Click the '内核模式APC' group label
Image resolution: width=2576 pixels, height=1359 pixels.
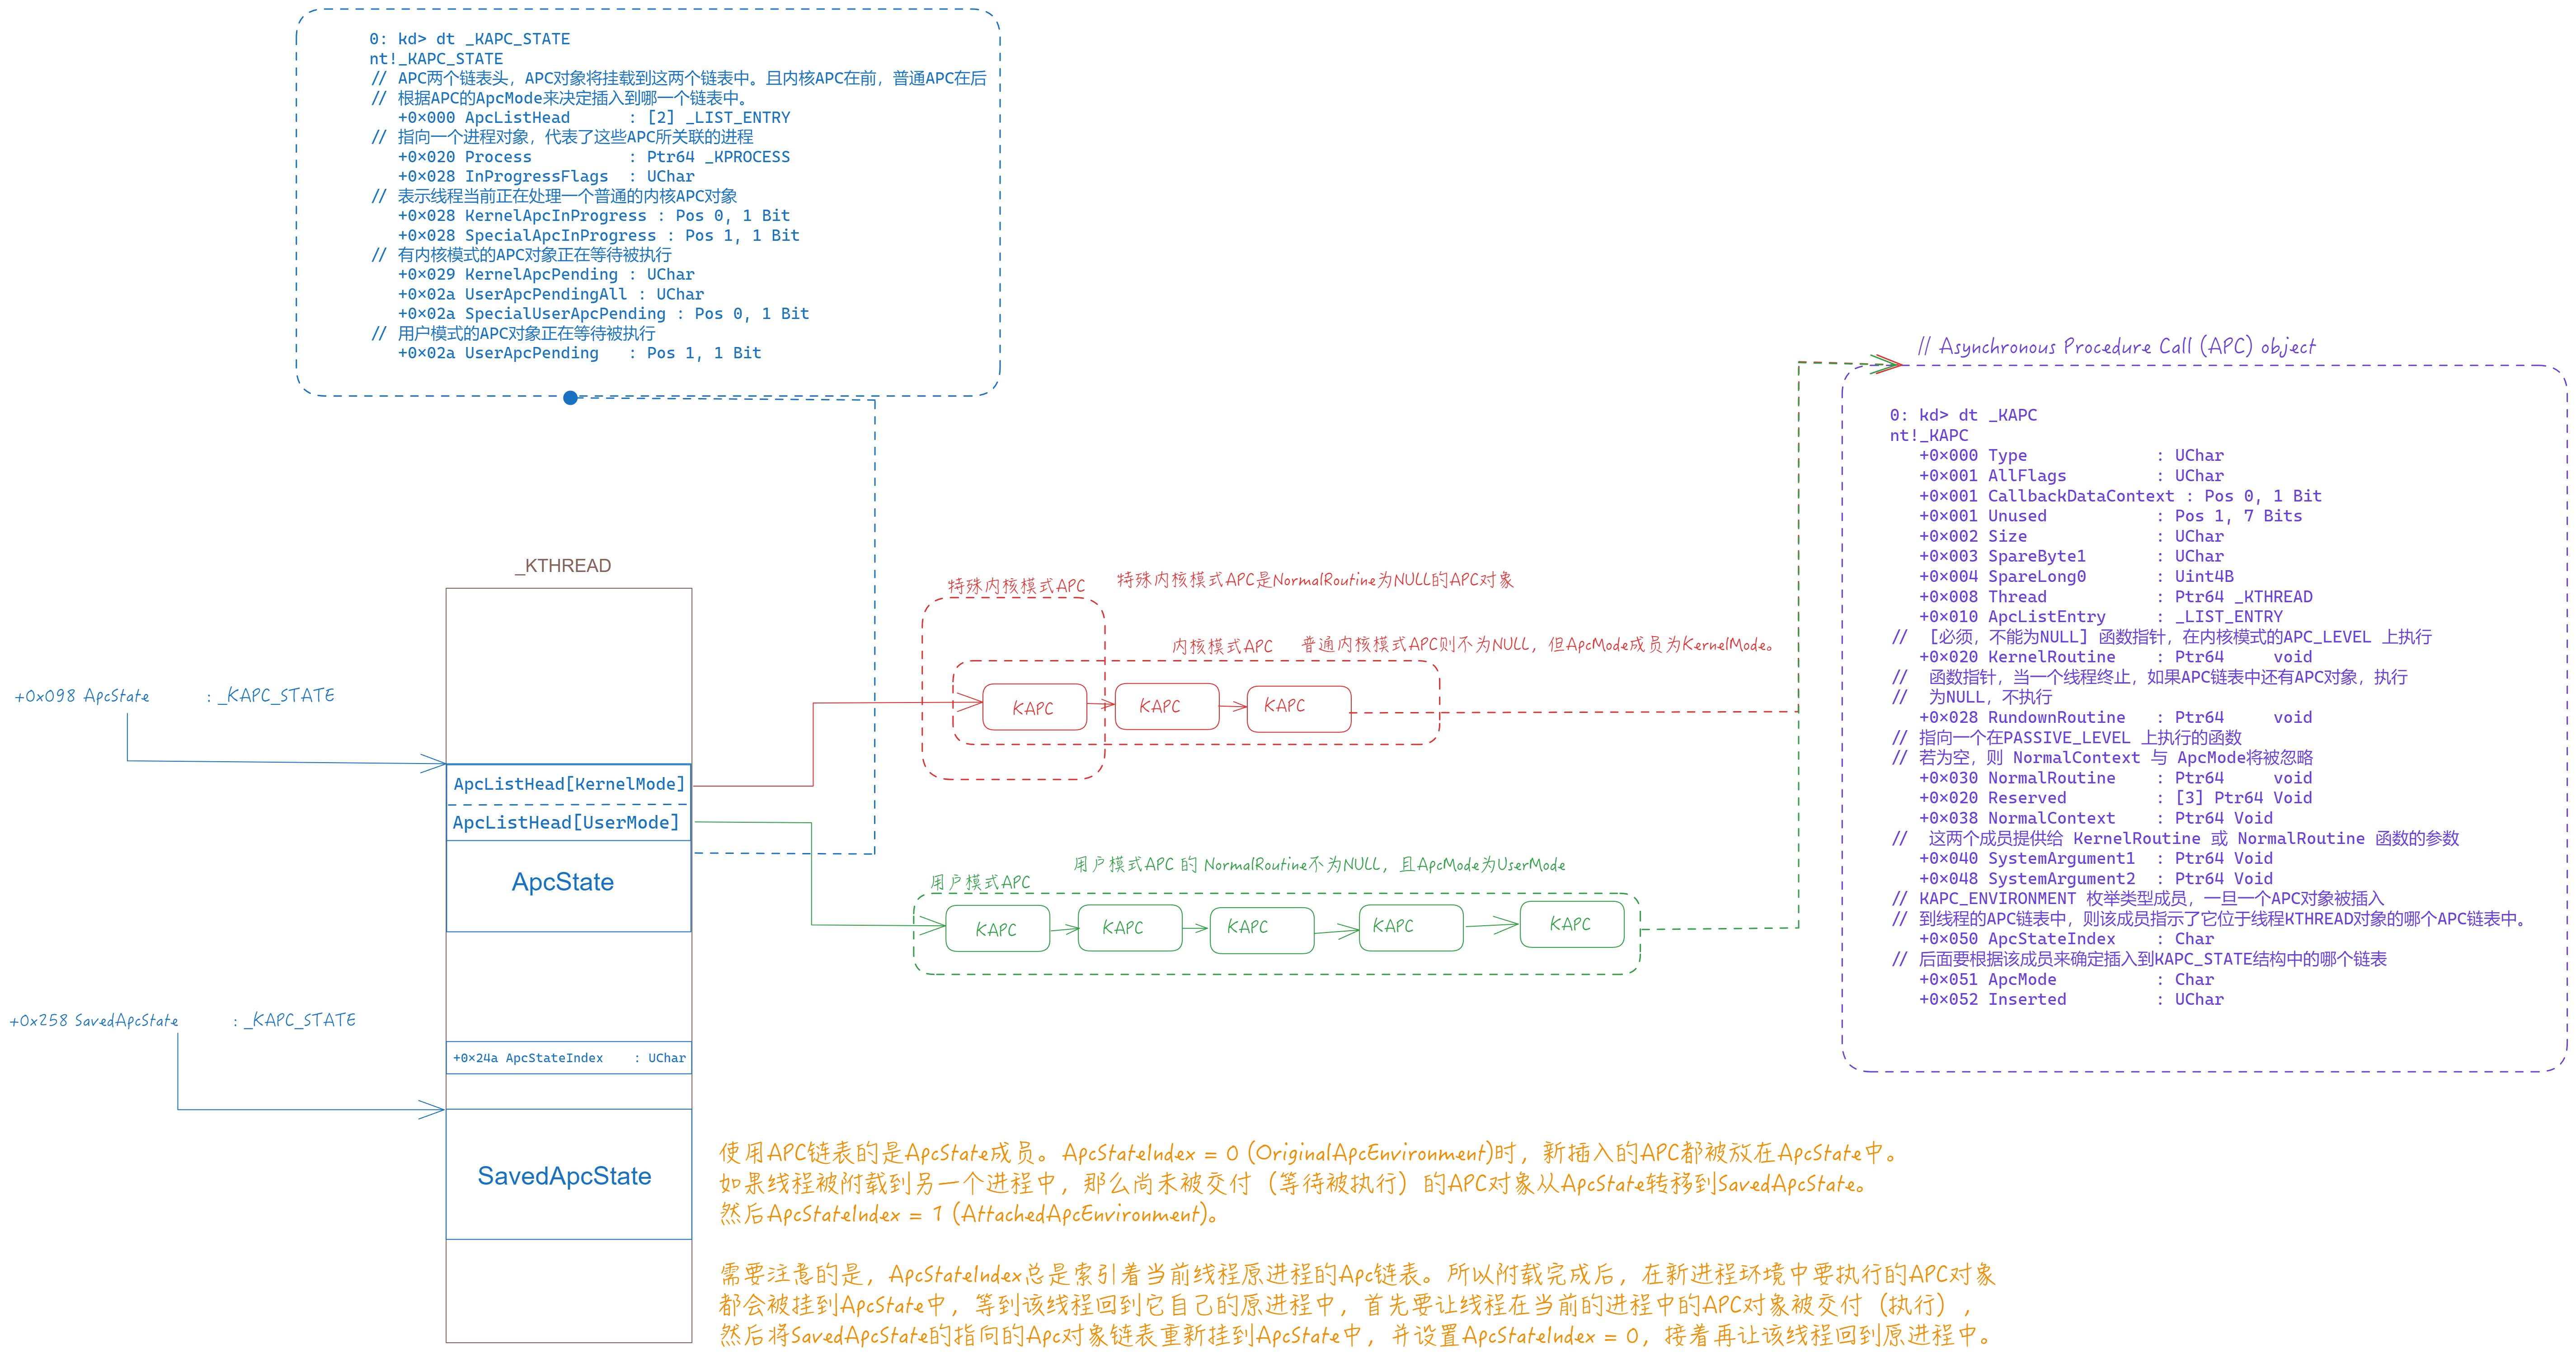[x=1223, y=647]
